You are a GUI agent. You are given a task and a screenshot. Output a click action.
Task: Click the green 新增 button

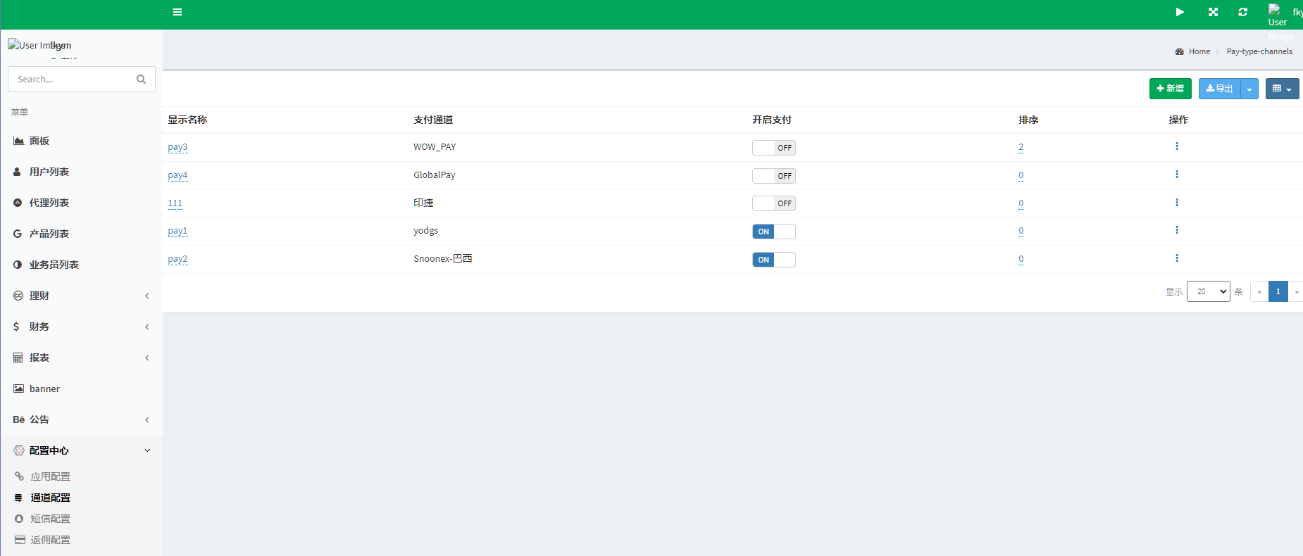pos(1170,89)
